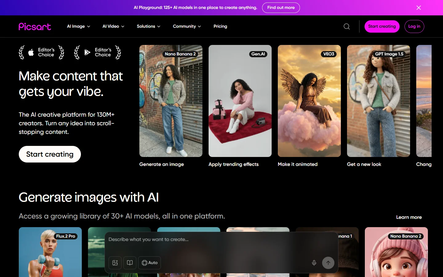Open the AI Video dropdown
Image resolution: width=443 pixels, height=277 pixels.
(x=113, y=26)
